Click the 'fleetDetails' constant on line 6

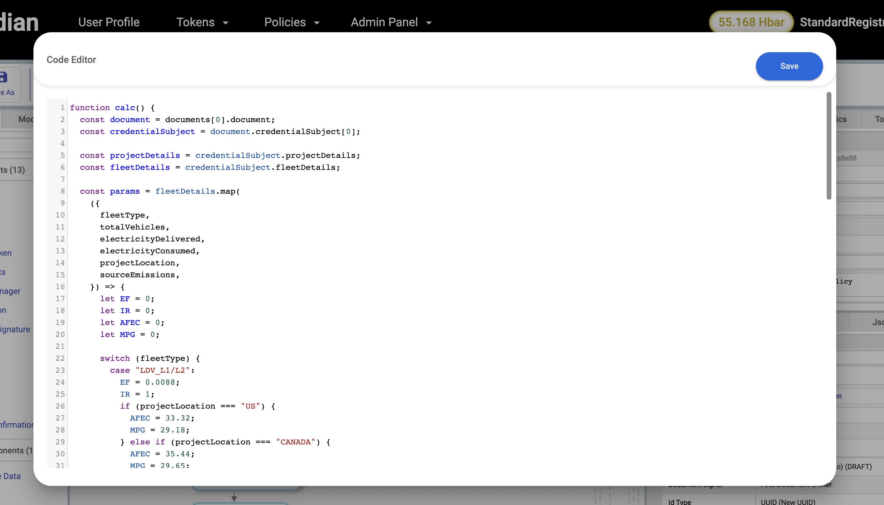click(x=140, y=167)
